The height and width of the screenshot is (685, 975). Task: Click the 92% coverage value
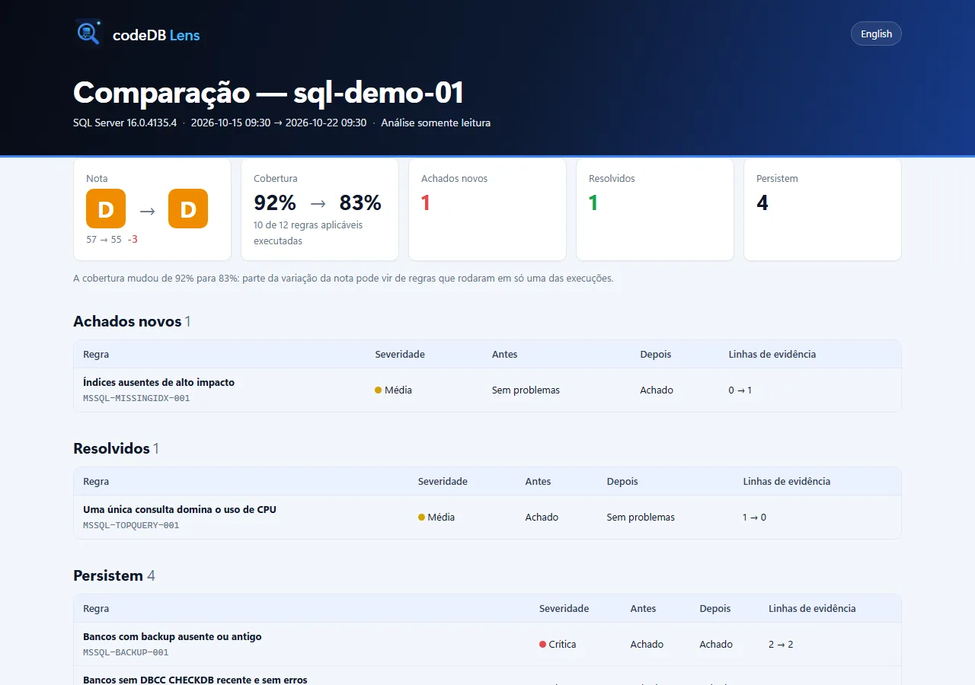(x=275, y=202)
